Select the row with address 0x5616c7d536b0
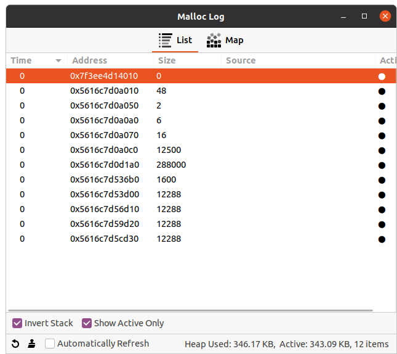This screenshot has height=354, width=397. (x=201, y=179)
